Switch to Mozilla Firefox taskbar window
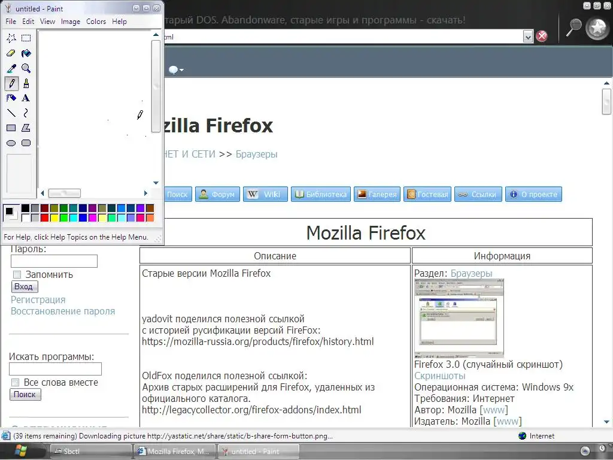This screenshot has height=460, width=613. pyautogui.click(x=175, y=452)
